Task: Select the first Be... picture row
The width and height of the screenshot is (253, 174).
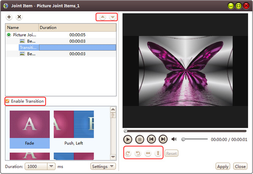Action: pyautogui.click(x=61, y=41)
